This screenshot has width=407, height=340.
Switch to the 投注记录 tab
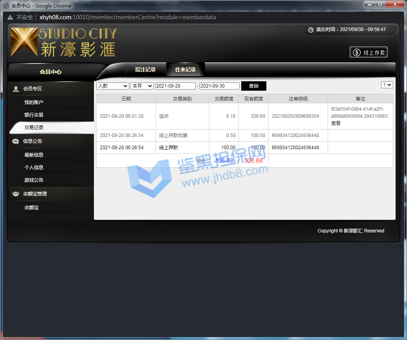click(145, 69)
